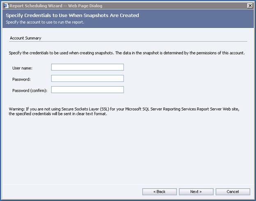This screenshot has height=201, width=256.
Task: Click into the Password input box
Action: pos(87,79)
